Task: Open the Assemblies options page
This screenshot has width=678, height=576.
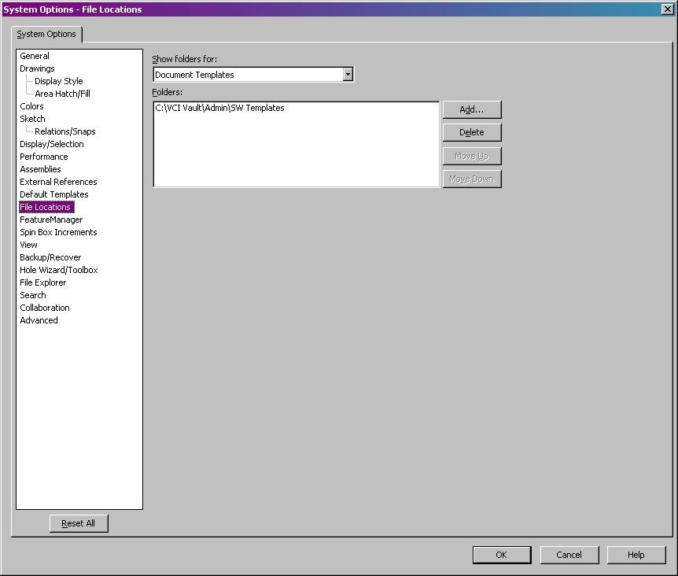Action: (x=40, y=169)
